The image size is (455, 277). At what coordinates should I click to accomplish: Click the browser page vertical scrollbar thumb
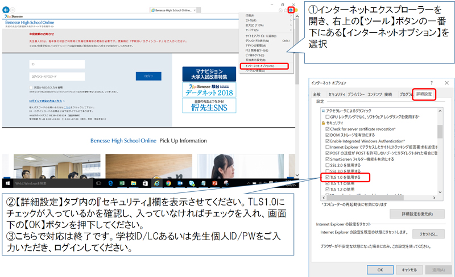point(297,52)
